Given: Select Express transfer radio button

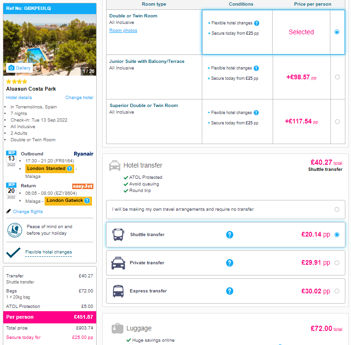Looking at the screenshot, I should coord(337,291).
